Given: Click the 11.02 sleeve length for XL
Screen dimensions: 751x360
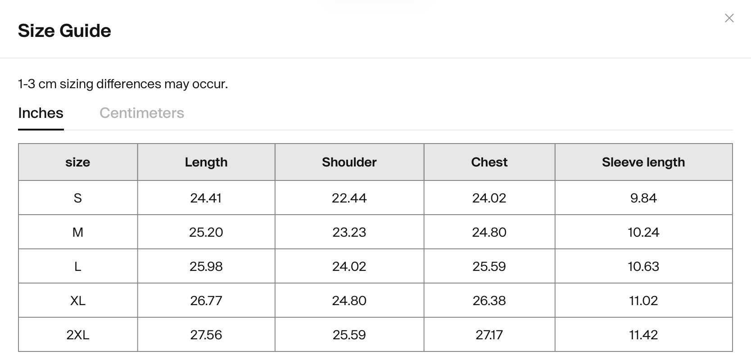Looking at the screenshot, I should pyautogui.click(x=643, y=301).
